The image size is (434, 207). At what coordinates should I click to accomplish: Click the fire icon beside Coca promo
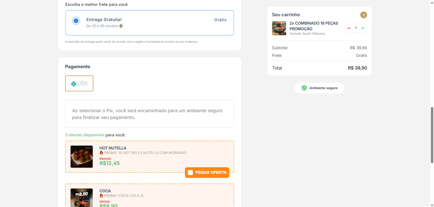click(x=101, y=196)
